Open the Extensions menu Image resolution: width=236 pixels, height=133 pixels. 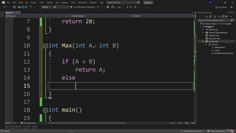pyautogui.click(x=83, y=3)
